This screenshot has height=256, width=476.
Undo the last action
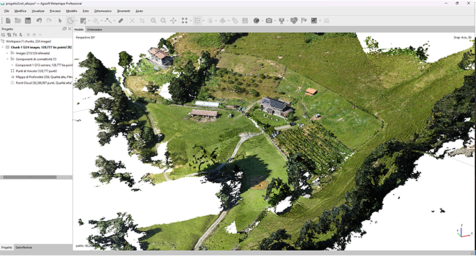click(39, 20)
